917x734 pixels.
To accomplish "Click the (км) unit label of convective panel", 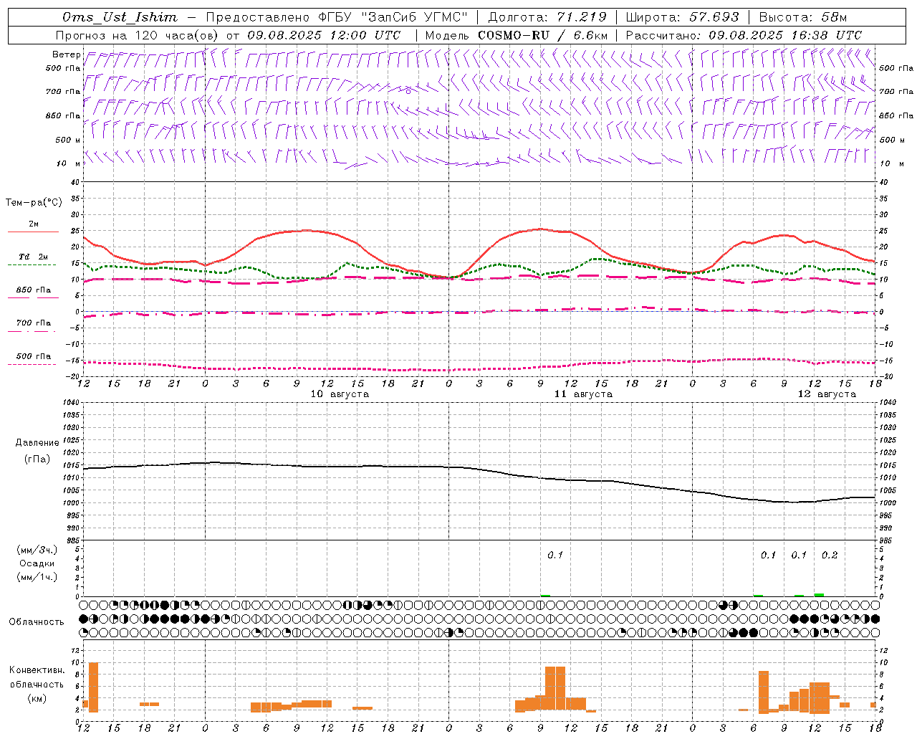I will click(37, 699).
